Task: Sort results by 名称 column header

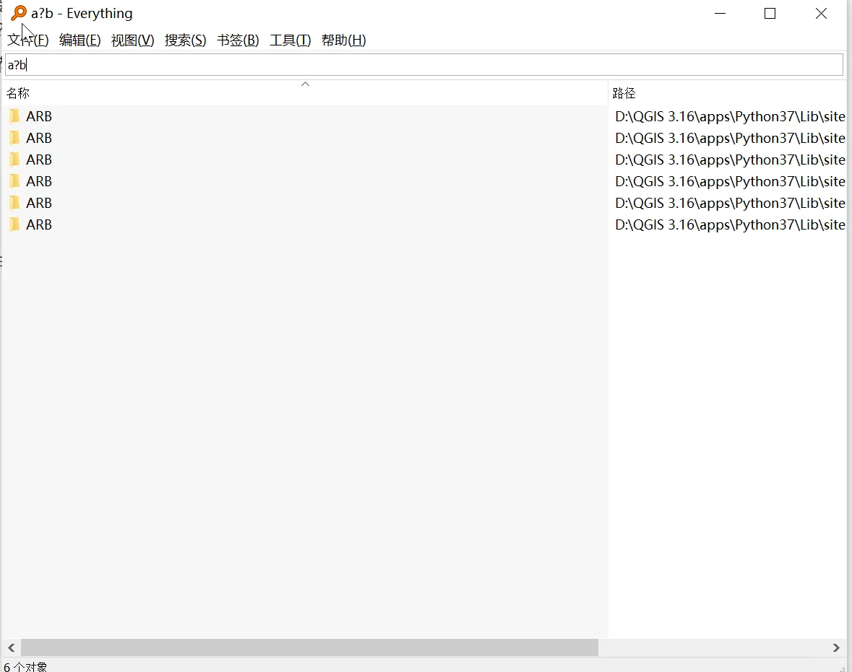Action: pyautogui.click(x=304, y=93)
